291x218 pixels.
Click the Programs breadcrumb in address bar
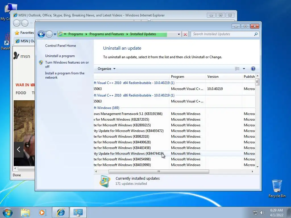click(76, 34)
